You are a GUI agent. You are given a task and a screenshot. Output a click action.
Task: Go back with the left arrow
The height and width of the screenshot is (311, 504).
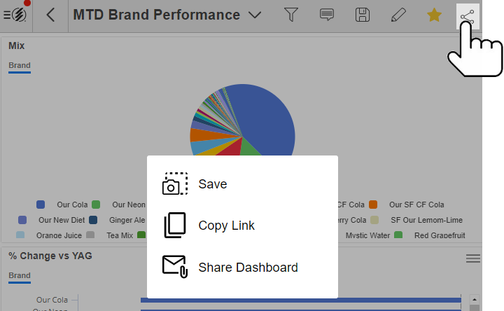tap(50, 15)
